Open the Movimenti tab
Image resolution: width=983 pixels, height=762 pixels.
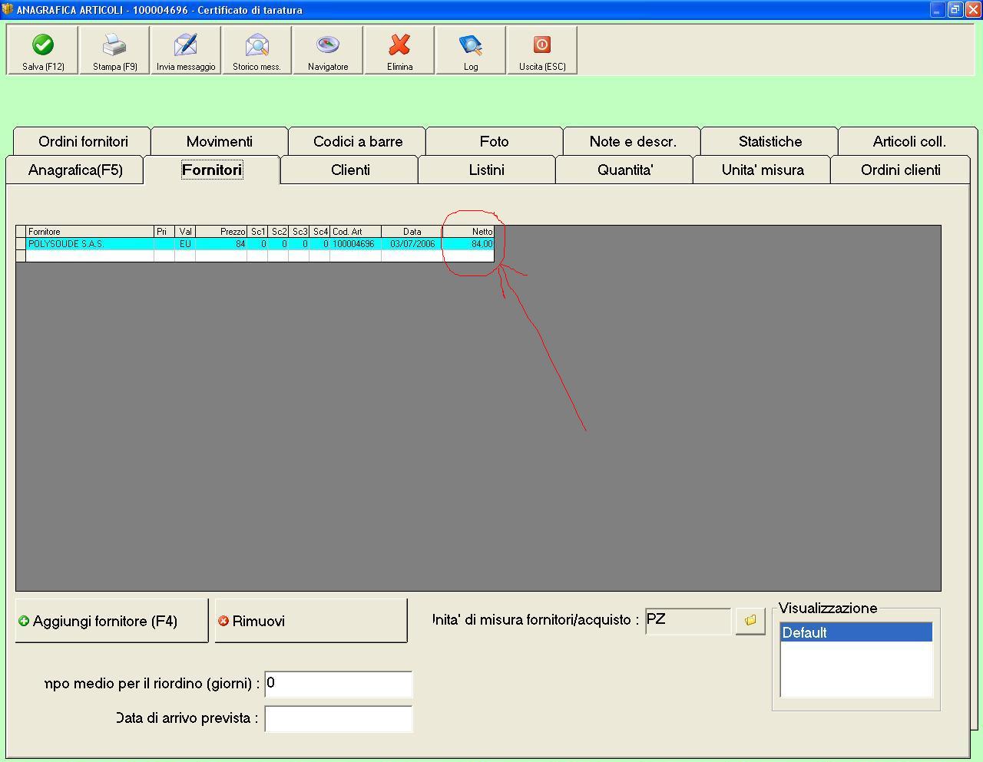(220, 141)
